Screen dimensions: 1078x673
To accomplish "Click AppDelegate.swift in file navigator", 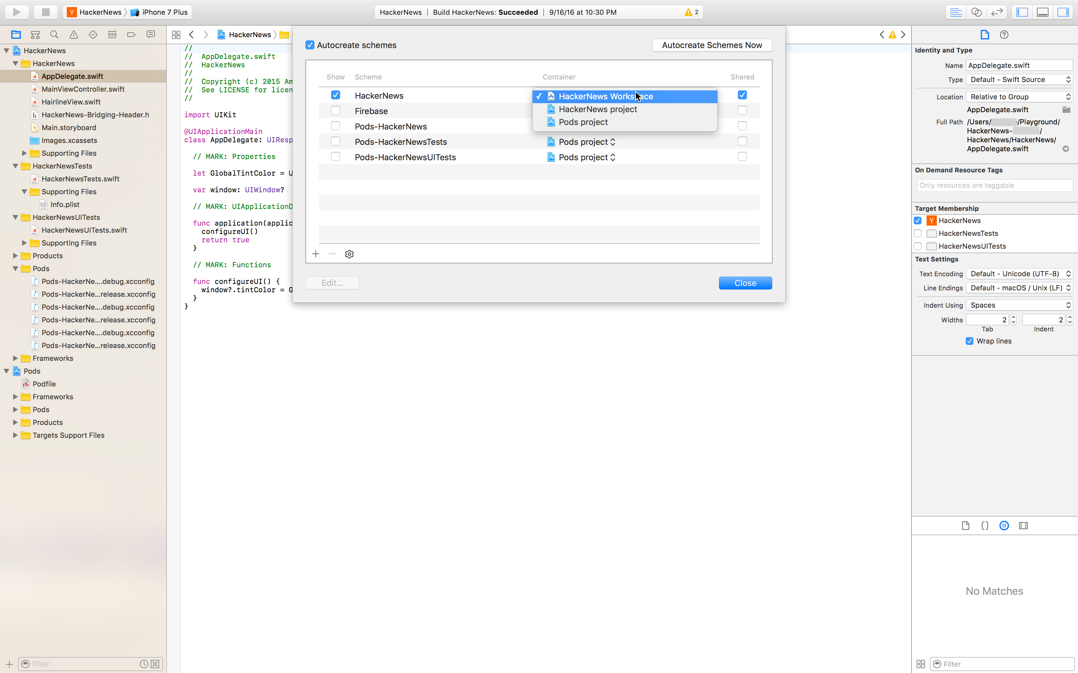I will (x=72, y=76).
